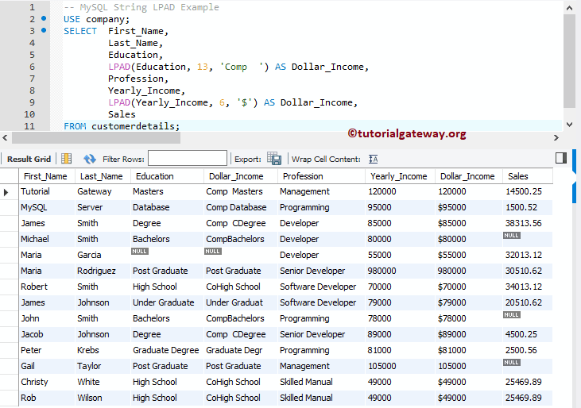This screenshot has width=581, height=408.
Task: Click the Filter Rows input field
Action: click(188, 158)
